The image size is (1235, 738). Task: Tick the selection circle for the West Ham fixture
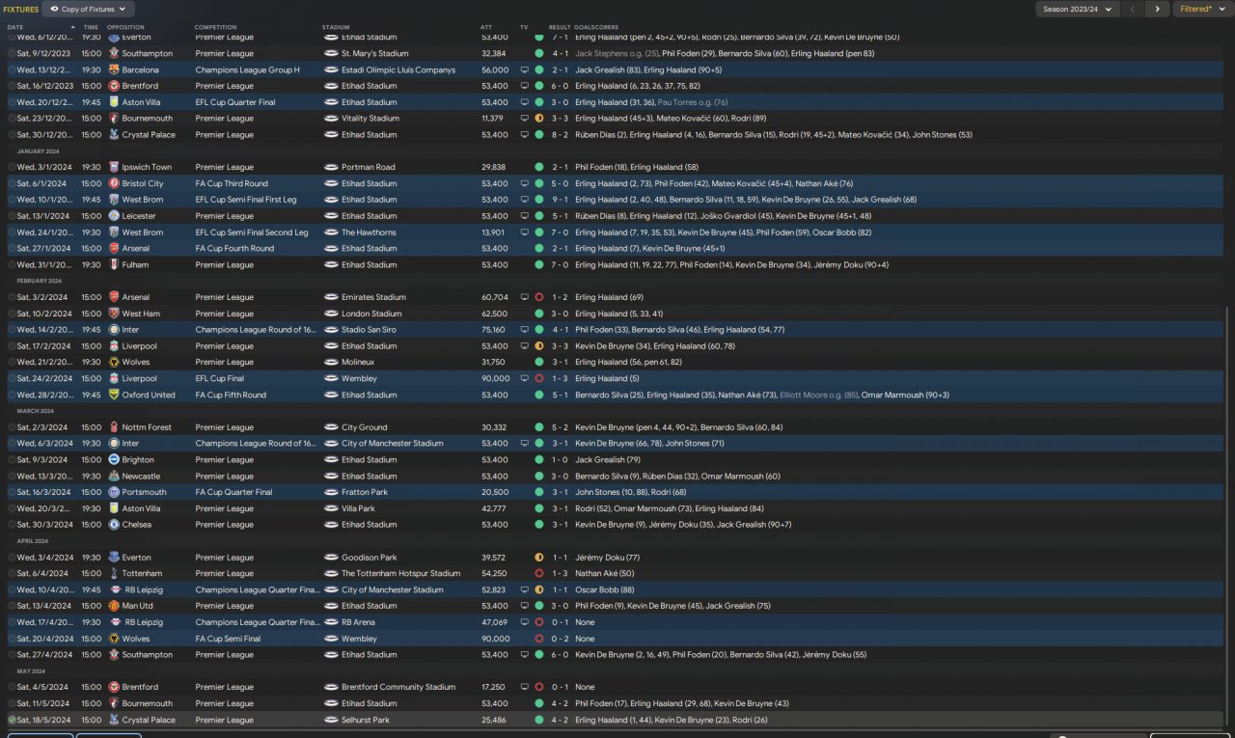[12, 314]
